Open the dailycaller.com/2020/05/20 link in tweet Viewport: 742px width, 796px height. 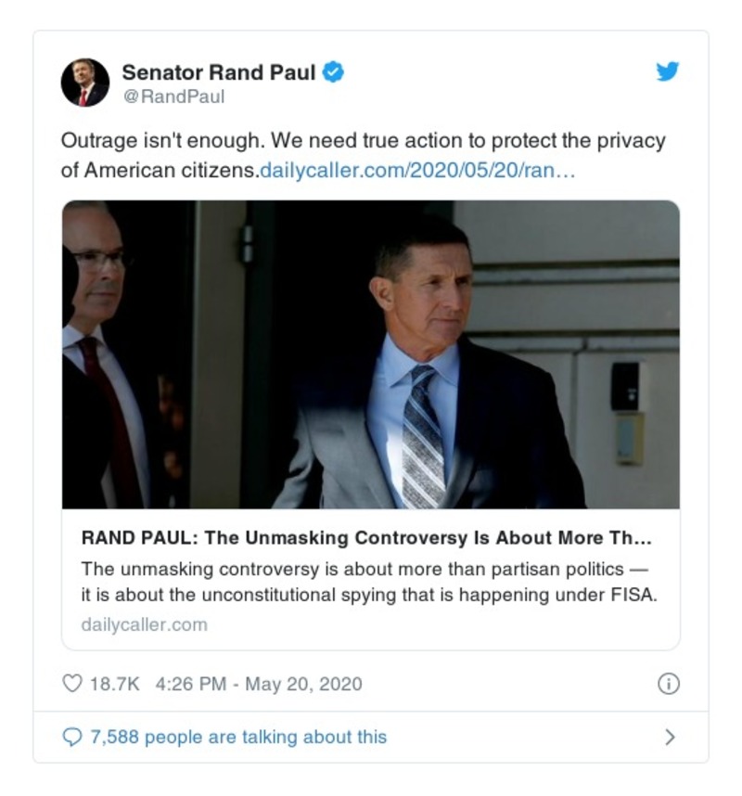pos(417,171)
